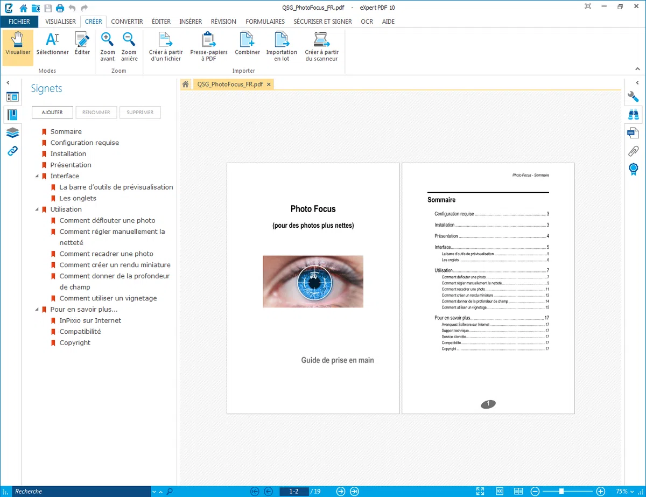Select the Copyright bookmark
This screenshot has height=497, width=646.
point(75,342)
